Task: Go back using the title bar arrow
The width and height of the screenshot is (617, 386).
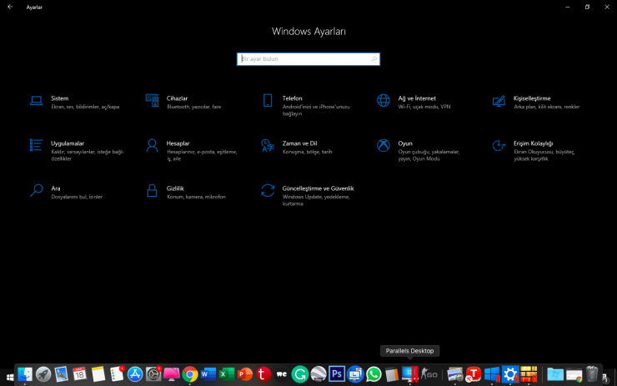Action: click(10, 7)
